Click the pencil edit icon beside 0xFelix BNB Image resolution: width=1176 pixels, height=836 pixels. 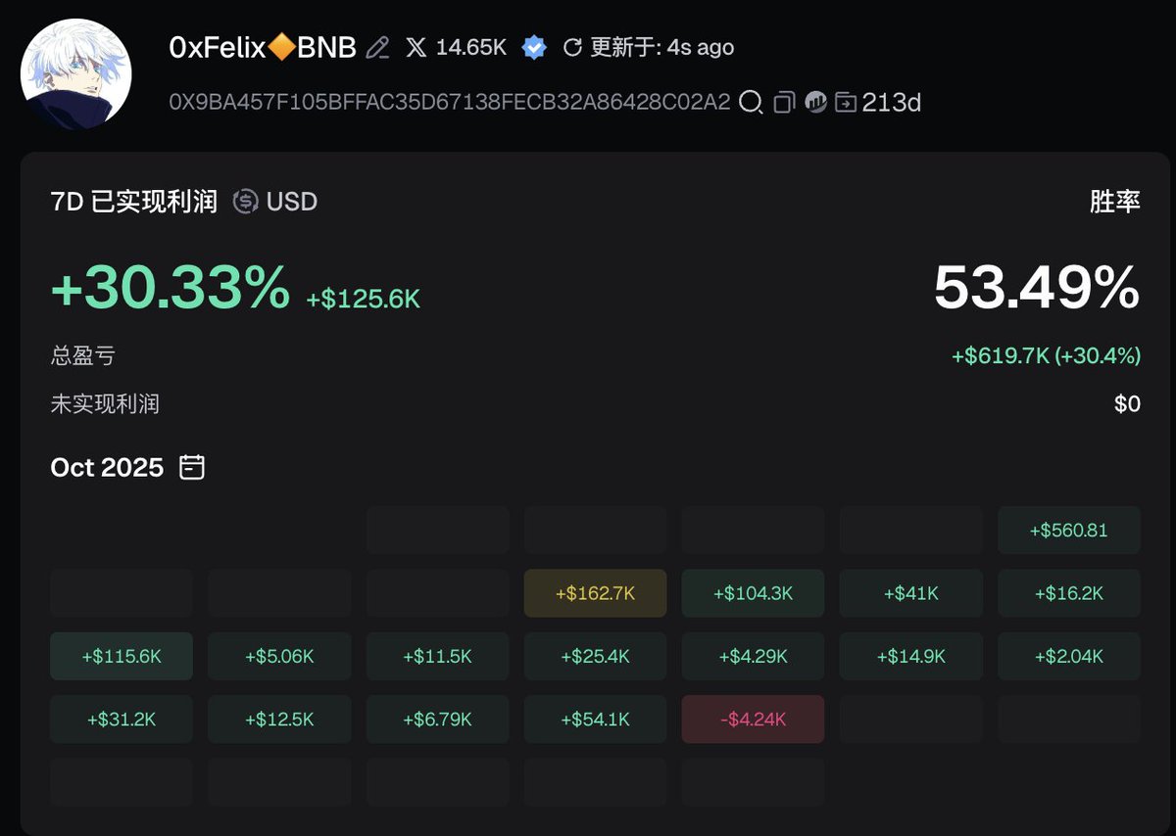(378, 47)
